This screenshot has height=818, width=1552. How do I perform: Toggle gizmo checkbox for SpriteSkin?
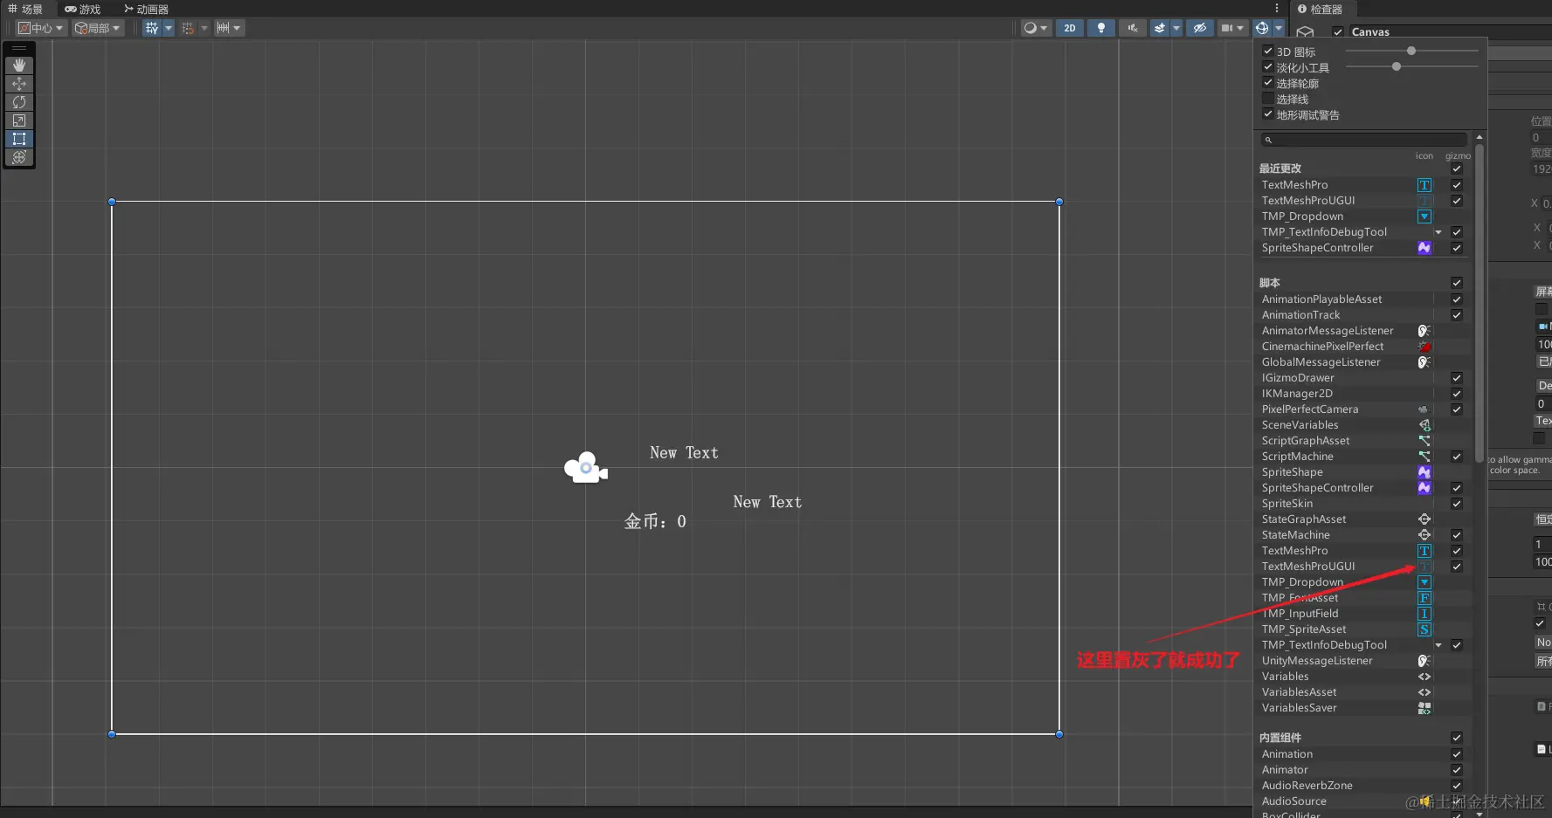coord(1457,504)
